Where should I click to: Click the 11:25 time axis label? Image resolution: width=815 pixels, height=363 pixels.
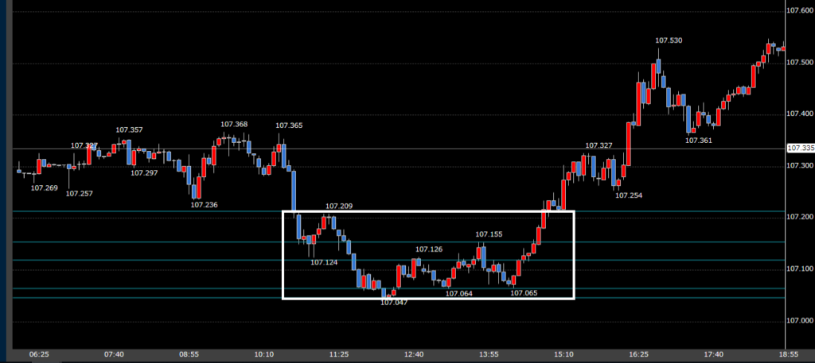[339, 355]
